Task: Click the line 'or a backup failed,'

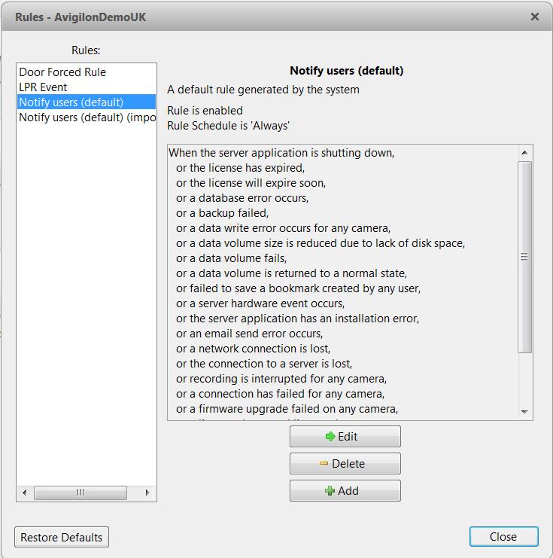Action: click(222, 213)
